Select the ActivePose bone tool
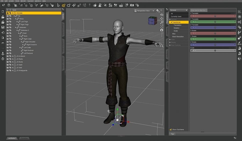The image size is (242, 141). [84, 5]
